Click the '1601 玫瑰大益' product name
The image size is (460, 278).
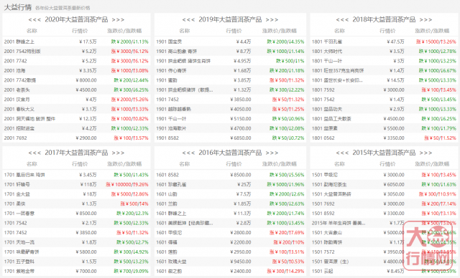[x=171, y=262]
